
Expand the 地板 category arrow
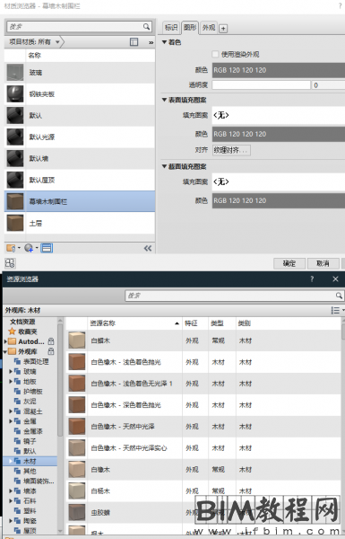pyautogui.click(x=11, y=381)
